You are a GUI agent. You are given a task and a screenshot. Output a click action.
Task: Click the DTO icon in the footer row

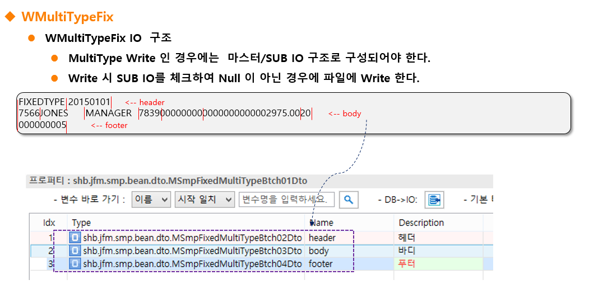(x=76, y=263)
